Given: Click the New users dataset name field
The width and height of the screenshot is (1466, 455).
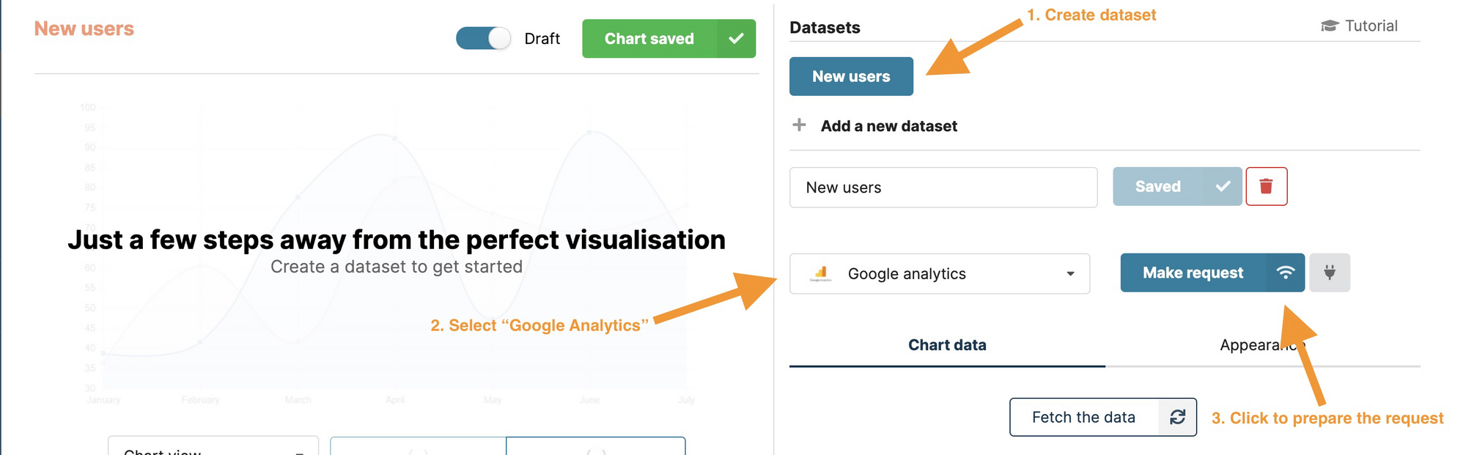Looking at the screenshot, I should coord(943,187).
